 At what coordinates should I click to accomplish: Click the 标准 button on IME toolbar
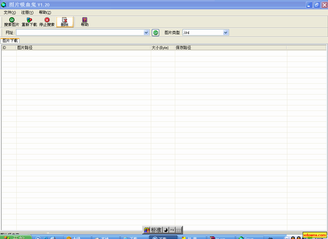pos(156,230)
